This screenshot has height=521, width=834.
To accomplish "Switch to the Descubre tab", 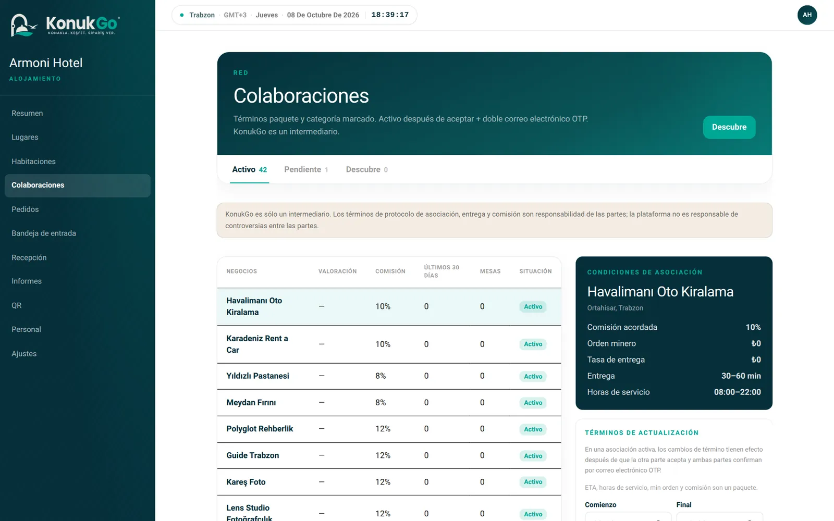I will (x=366, y=169).
